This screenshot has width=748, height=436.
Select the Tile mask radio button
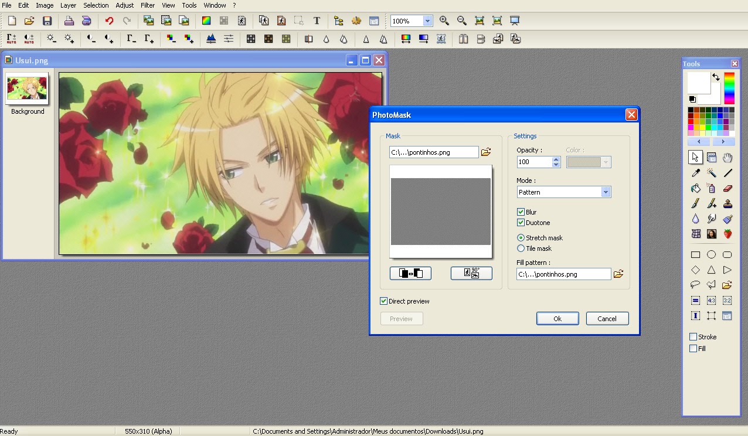(x=521, y=248)
